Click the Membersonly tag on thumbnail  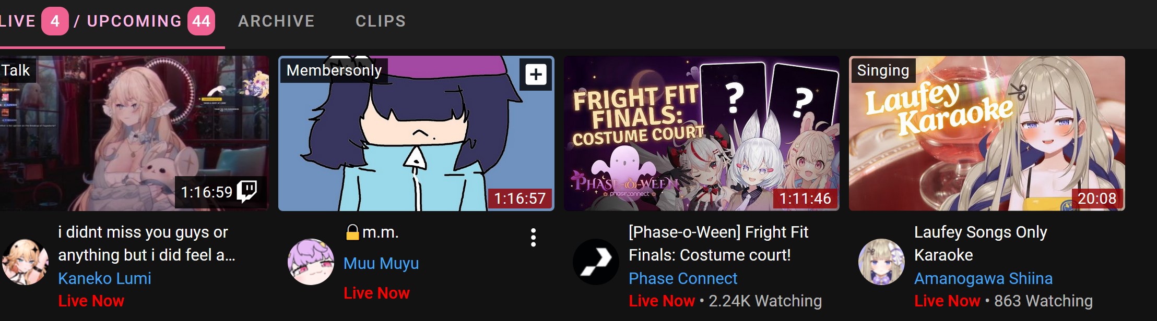[334, 70]
